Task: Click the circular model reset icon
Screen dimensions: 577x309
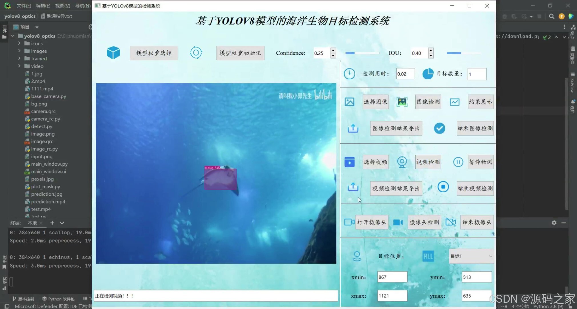Action: (x=196, y=53)
